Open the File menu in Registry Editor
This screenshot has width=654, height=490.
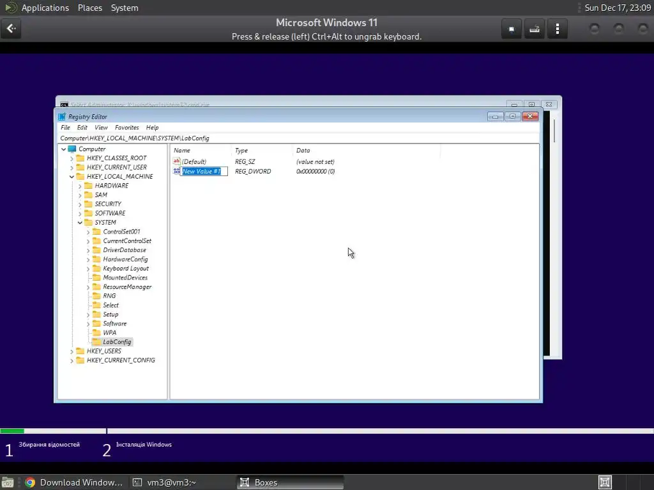tap(66, 128)
